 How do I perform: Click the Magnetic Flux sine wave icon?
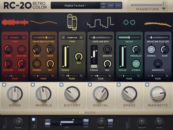tap(167, 76)
